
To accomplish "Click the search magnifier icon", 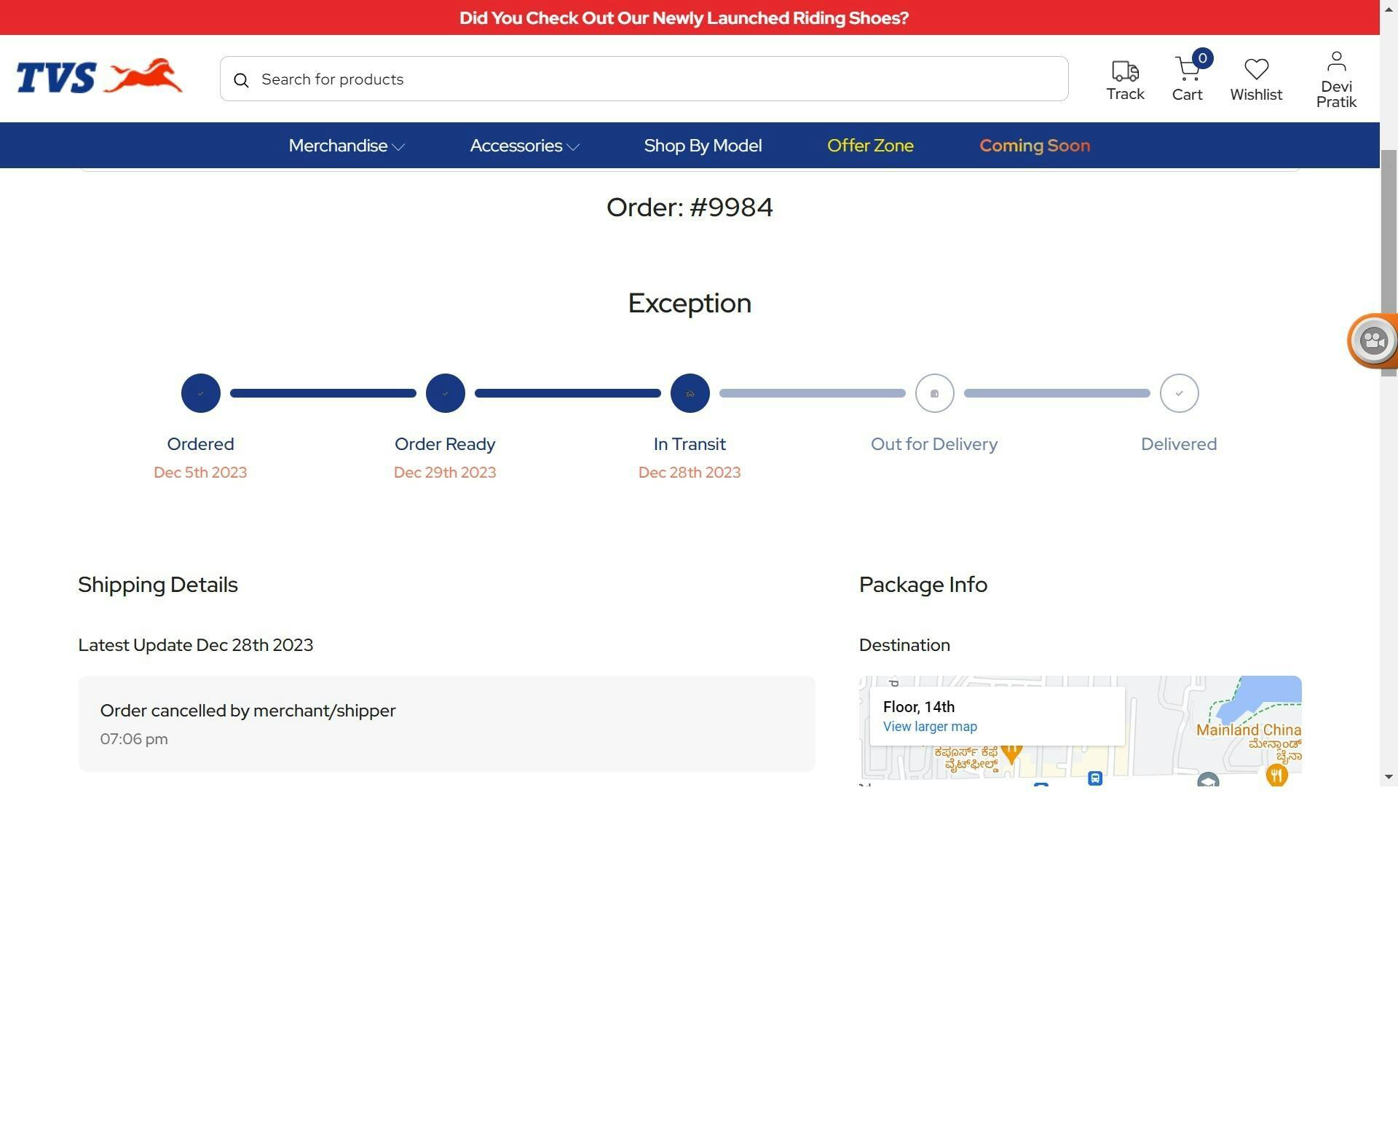I will click(242, 80).
